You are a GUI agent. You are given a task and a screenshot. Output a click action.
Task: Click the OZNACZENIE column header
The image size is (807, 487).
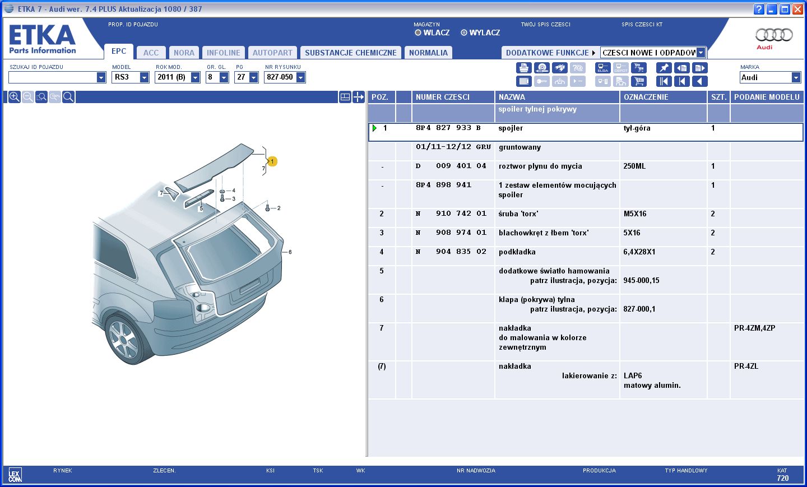click(x=664, y=97)
